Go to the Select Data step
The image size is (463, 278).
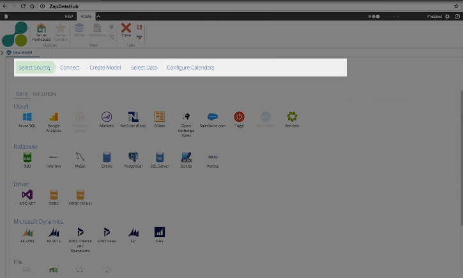(x=144, y=68)
